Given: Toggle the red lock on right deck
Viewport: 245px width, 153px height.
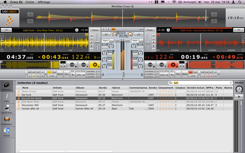Looking at the screenshot, I should (158, 35).
